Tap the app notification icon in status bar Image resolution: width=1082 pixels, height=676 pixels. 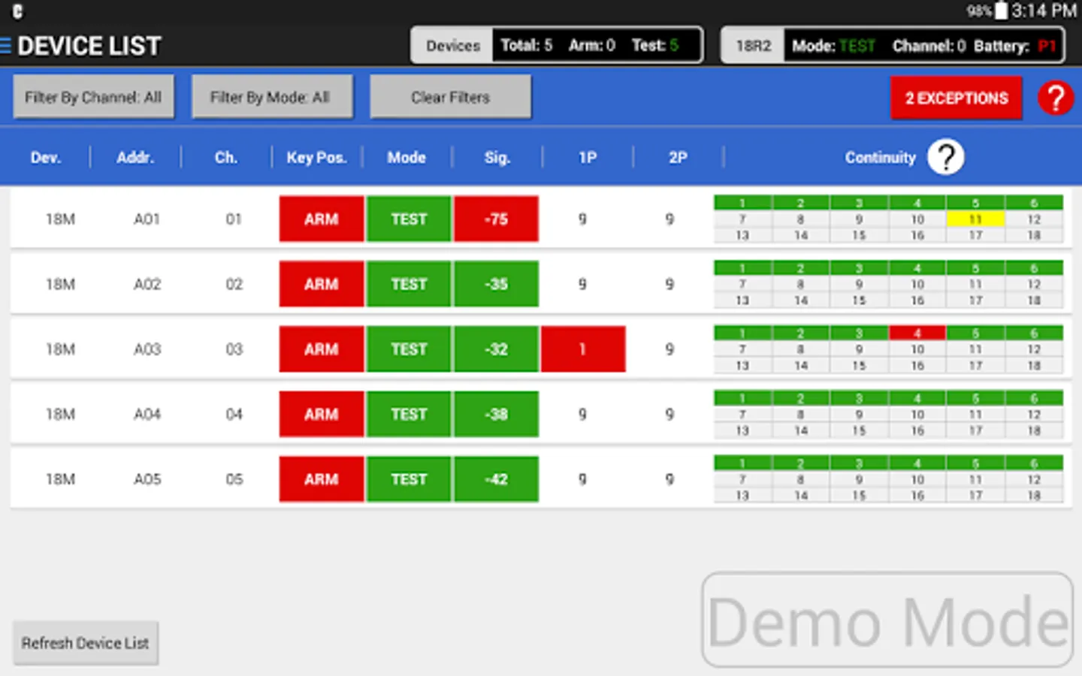coord(17,11)
